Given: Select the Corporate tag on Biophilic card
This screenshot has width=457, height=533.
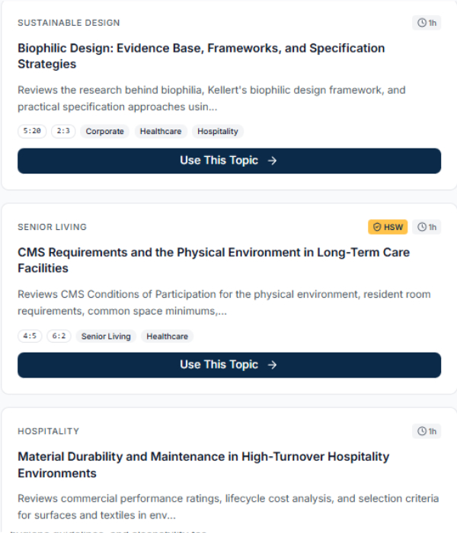Looking at the screenshot, I should [104, 132].
